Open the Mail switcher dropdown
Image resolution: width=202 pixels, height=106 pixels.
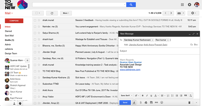tap(9, 13)
